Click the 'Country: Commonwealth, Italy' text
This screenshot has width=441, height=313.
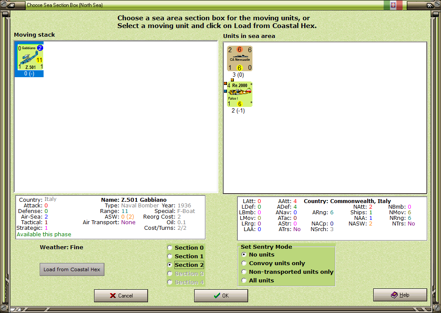click(x=347, y=201)
